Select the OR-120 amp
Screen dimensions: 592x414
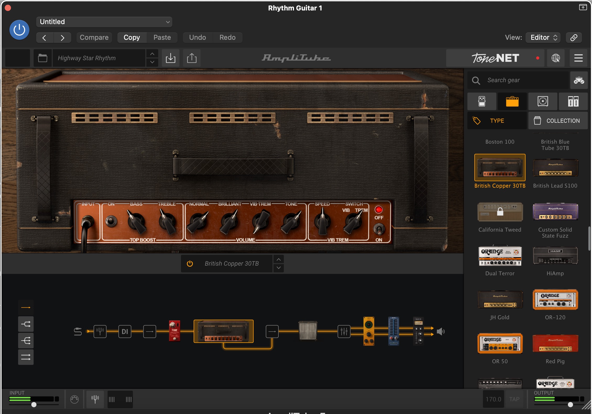[555, 299]
